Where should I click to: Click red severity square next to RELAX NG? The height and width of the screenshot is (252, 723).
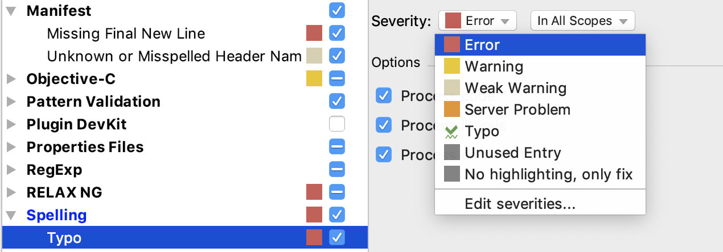(314, 192)
